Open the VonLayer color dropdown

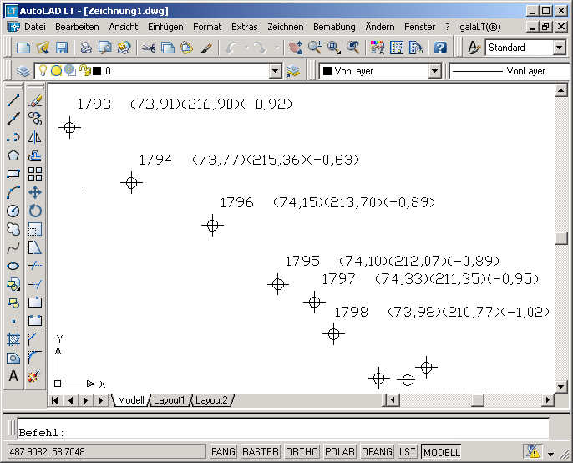[x=434, y=70]
